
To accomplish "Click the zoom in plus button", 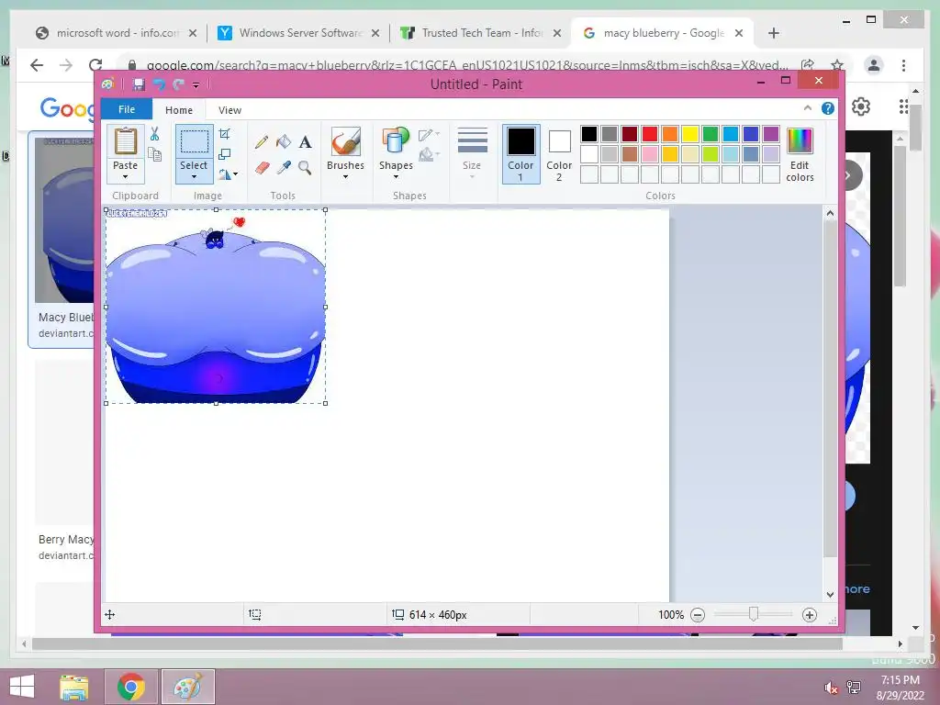I will click(810, 615).
